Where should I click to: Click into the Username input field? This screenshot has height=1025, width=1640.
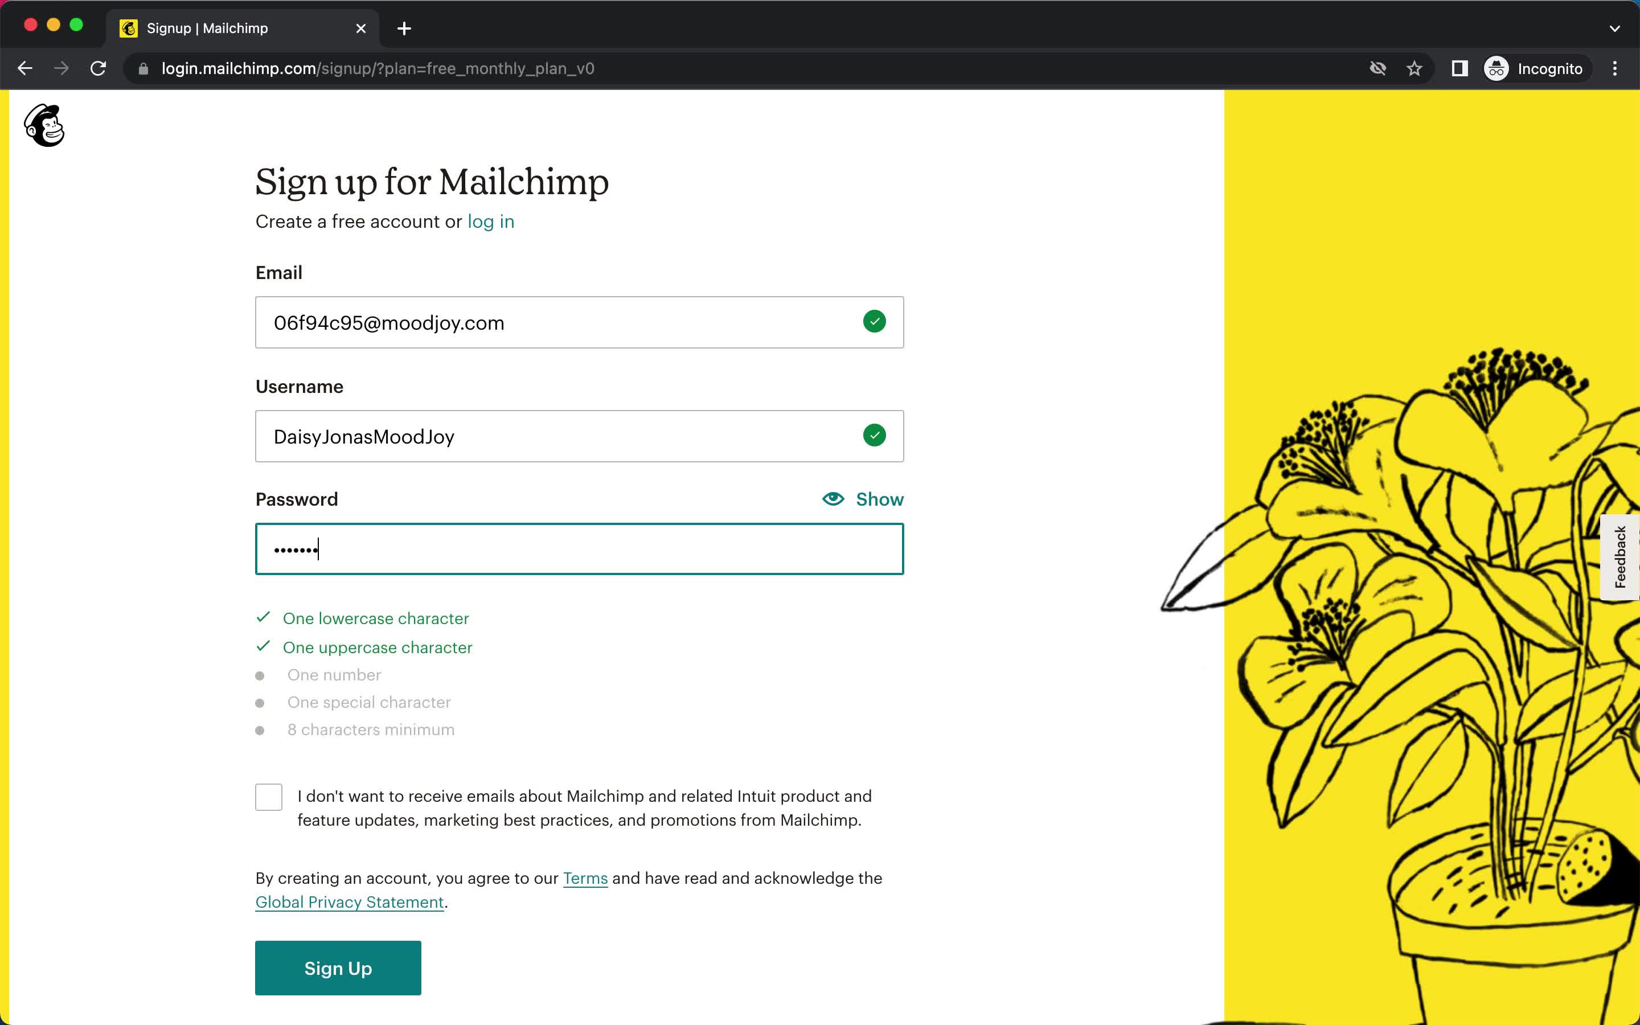coord(580,436)
